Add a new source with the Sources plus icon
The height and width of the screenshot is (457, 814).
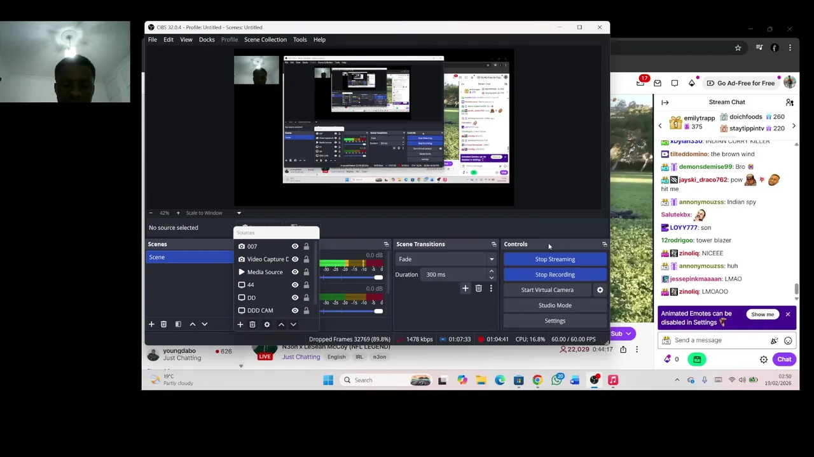240,324
